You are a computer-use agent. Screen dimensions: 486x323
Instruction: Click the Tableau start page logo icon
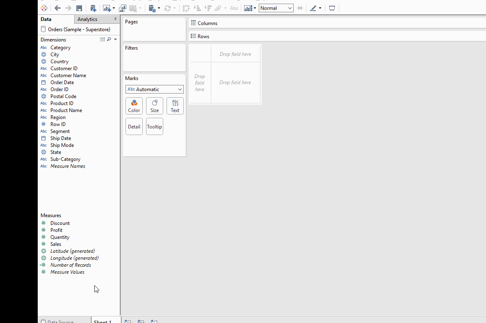point(44,8)
